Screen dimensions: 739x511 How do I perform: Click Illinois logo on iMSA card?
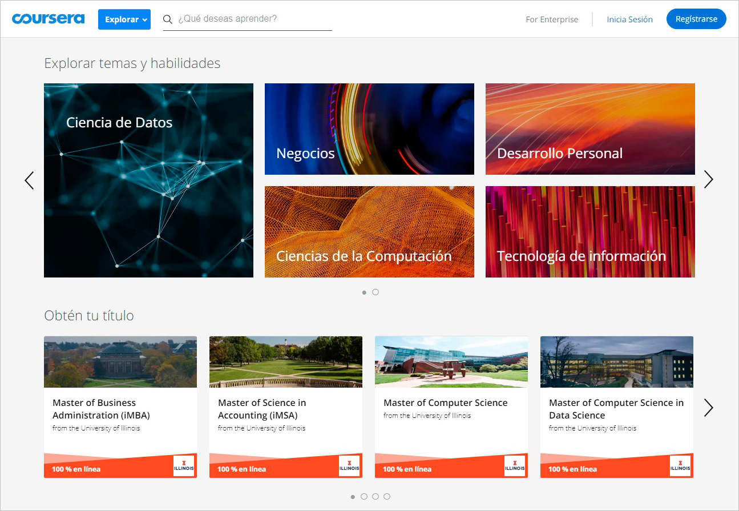click(349, 466)
